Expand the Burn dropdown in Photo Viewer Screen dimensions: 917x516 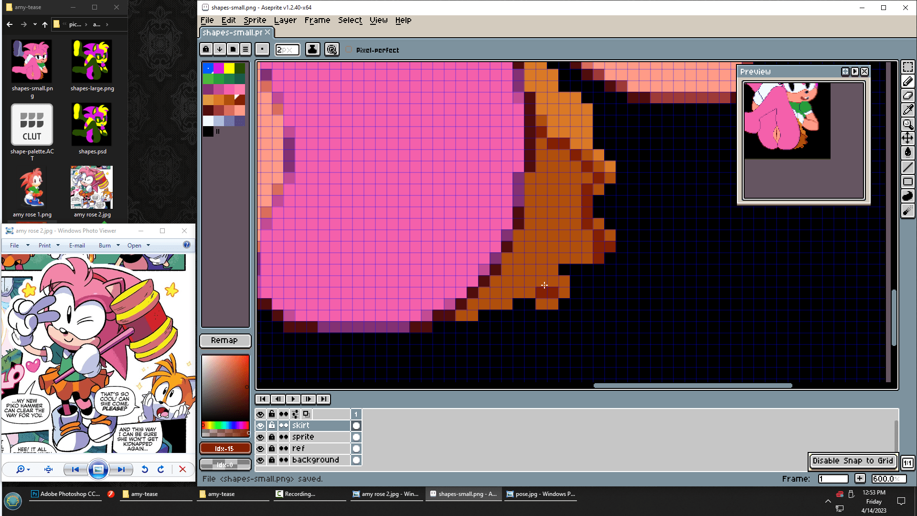click(118, 246)
